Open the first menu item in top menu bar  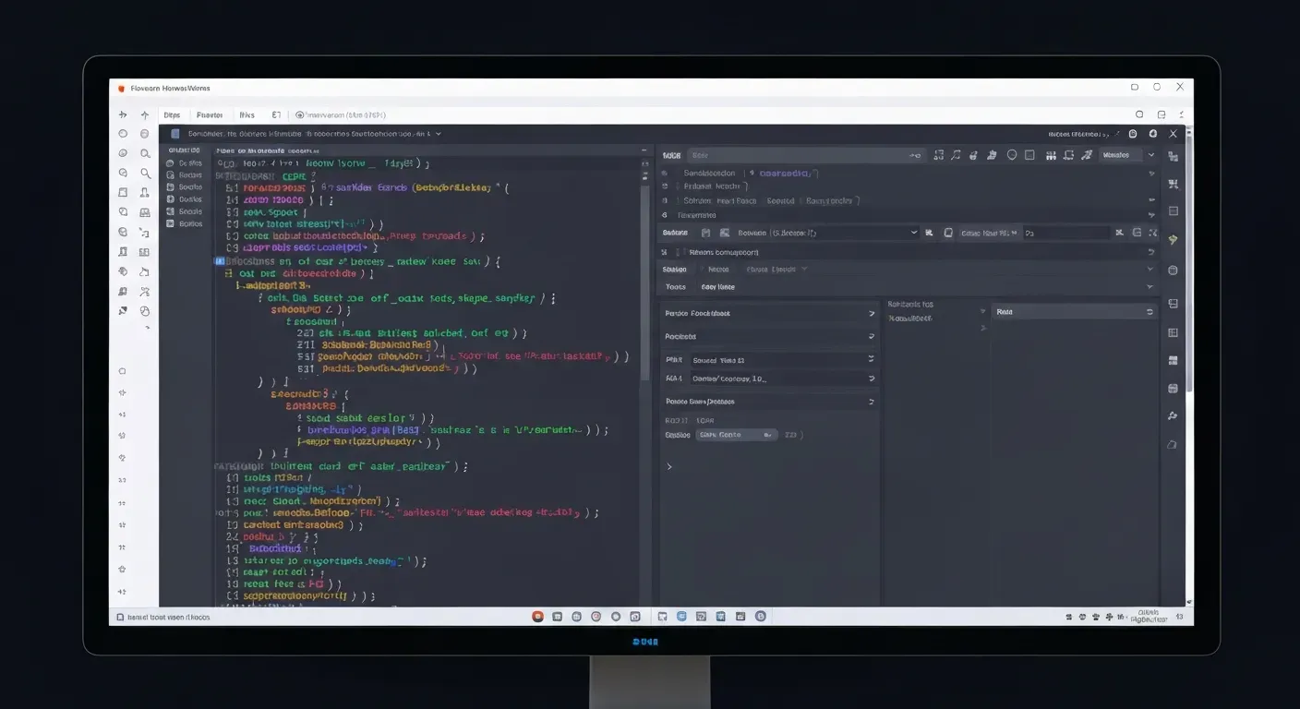[x=172, y=115]
